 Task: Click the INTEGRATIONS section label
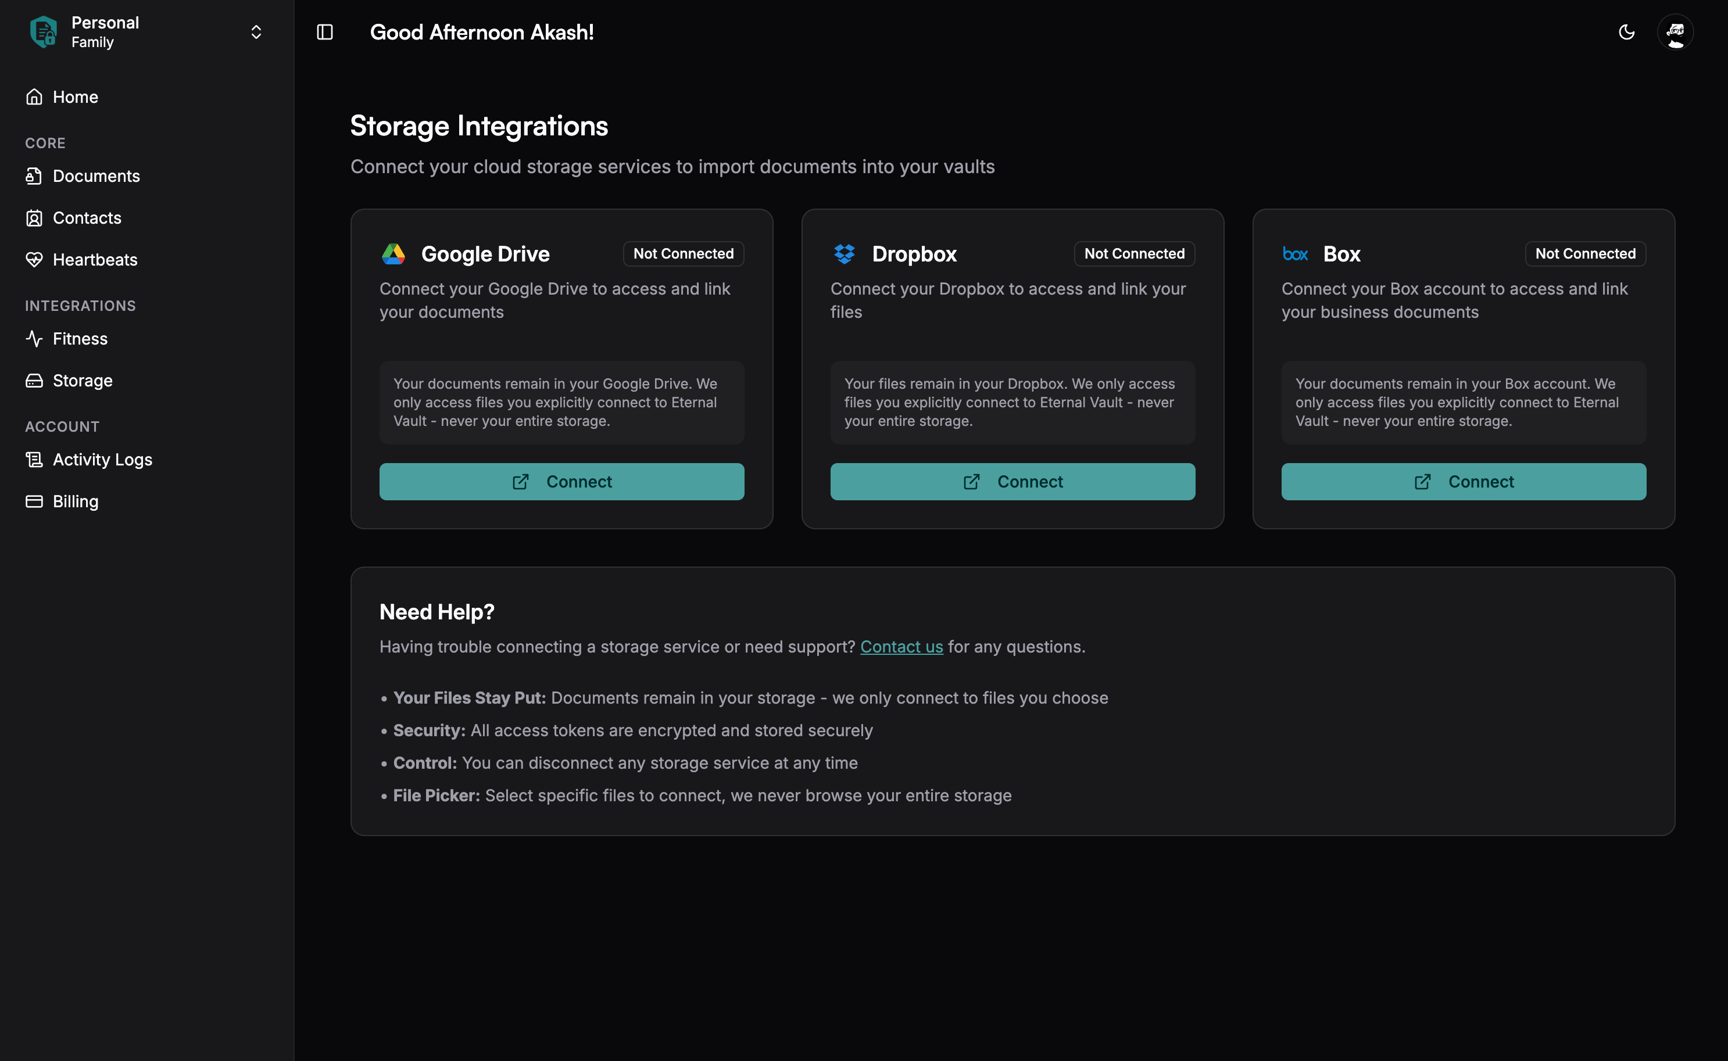coord(80,306)
